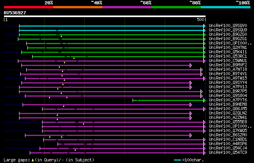Click the UniRef100_Q5K4I1 hit label
Image resolution: width=254 pixels, height=163 pixels.
click(228, 52)
